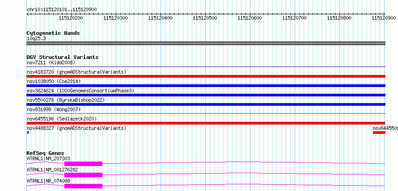Select the gray 10q25.3 cytogenetic band bar
The height and width of the screenshot is (191, 398).
pyautogui.click(x=206, y=43)
